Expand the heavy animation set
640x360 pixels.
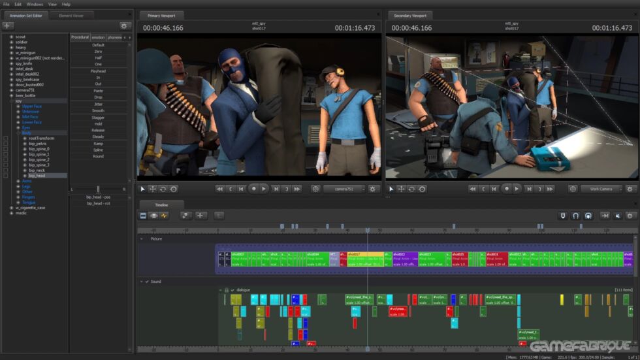point(12,47)
